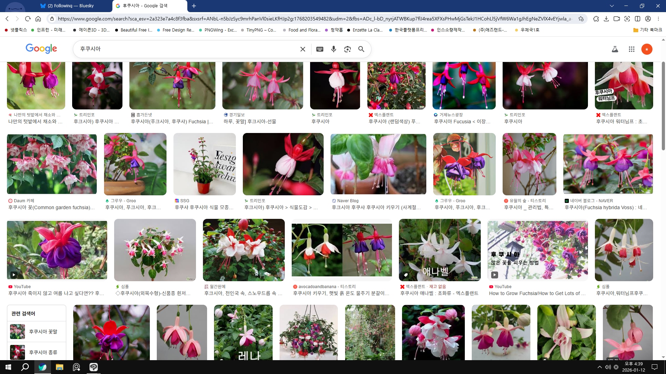Open the browser side panel toggle
Viewport: 666px width, 374px height.
638,19
